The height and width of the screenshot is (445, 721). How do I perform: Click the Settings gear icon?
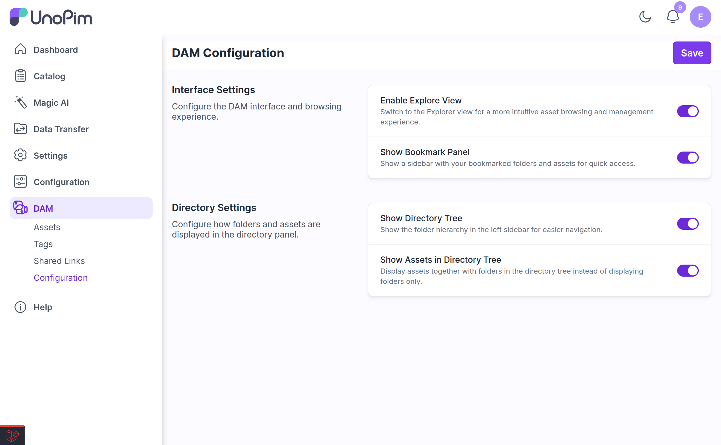click(20, 155)
